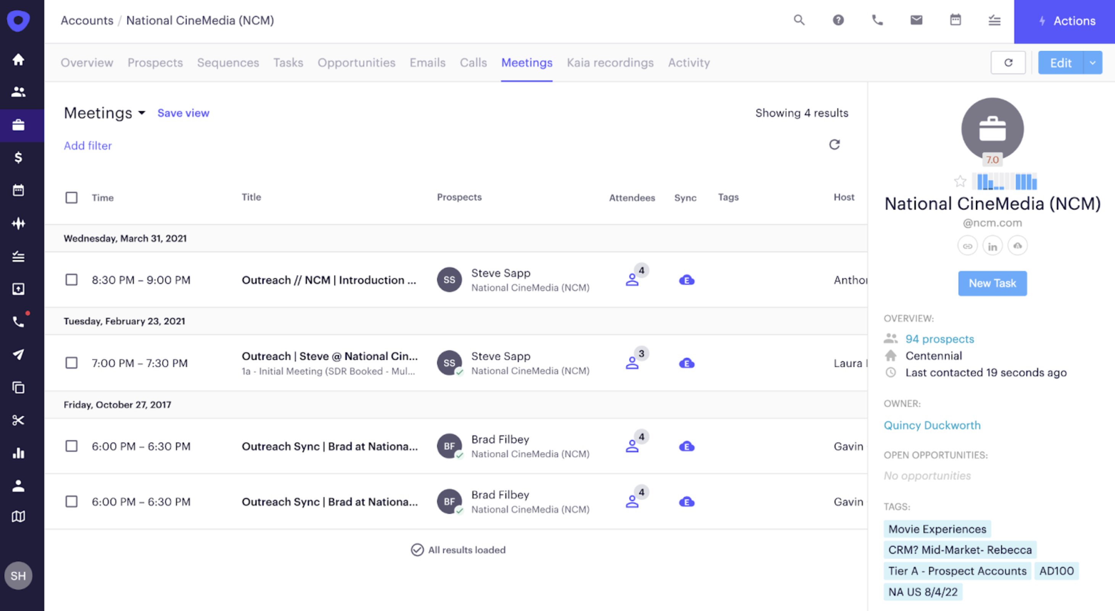Open the Accounts briefcase icon in sidebar
The width and height of the screenshot is (1115, 611).
click(x=18, y=125)
